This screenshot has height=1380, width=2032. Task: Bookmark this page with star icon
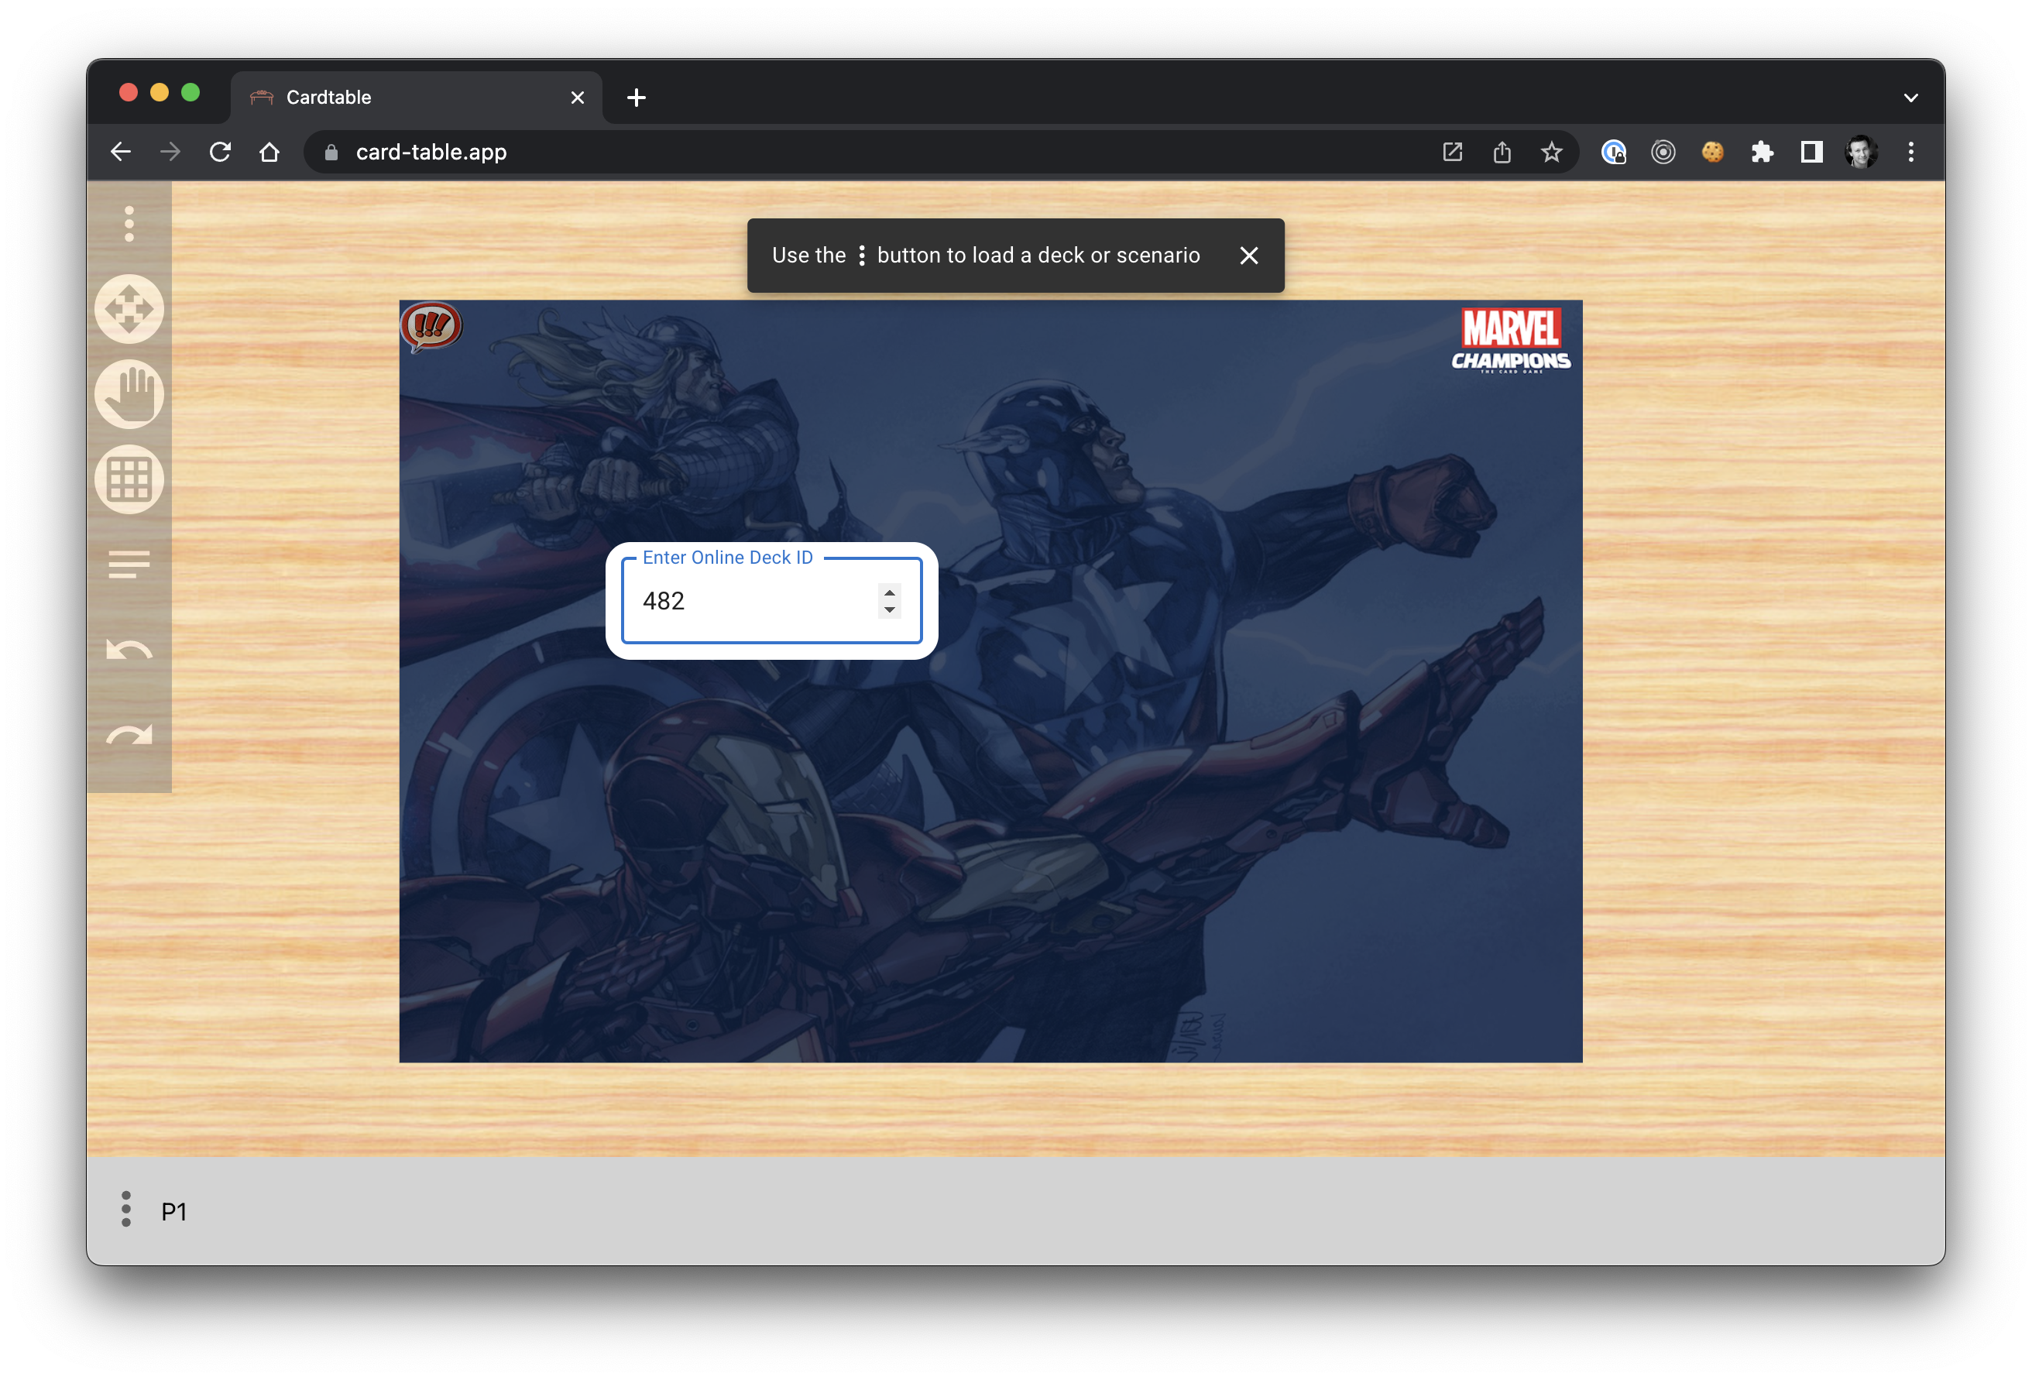(x=1552, y=152)
